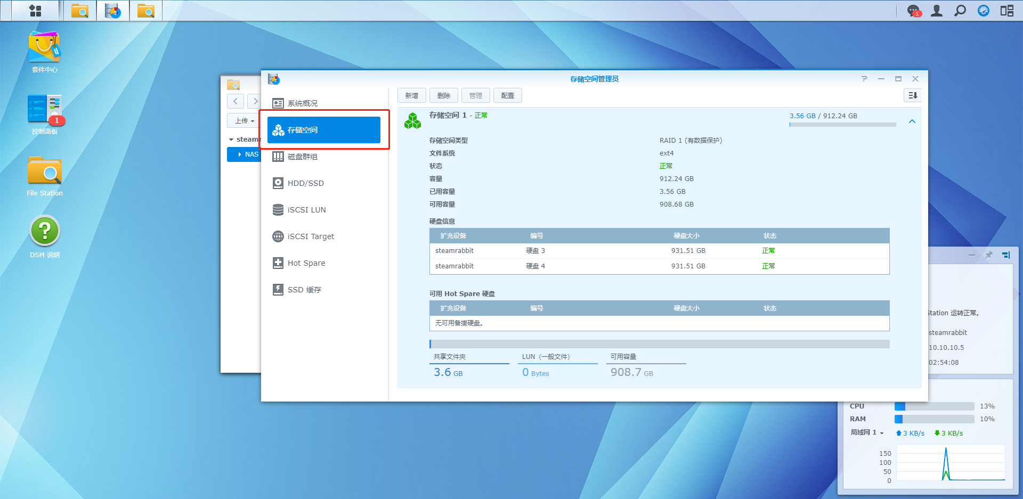The height and width of the screenshot is (499, 1023).
Task: Click the search magnifier icon in taskbar
Action: pos(960,11)
